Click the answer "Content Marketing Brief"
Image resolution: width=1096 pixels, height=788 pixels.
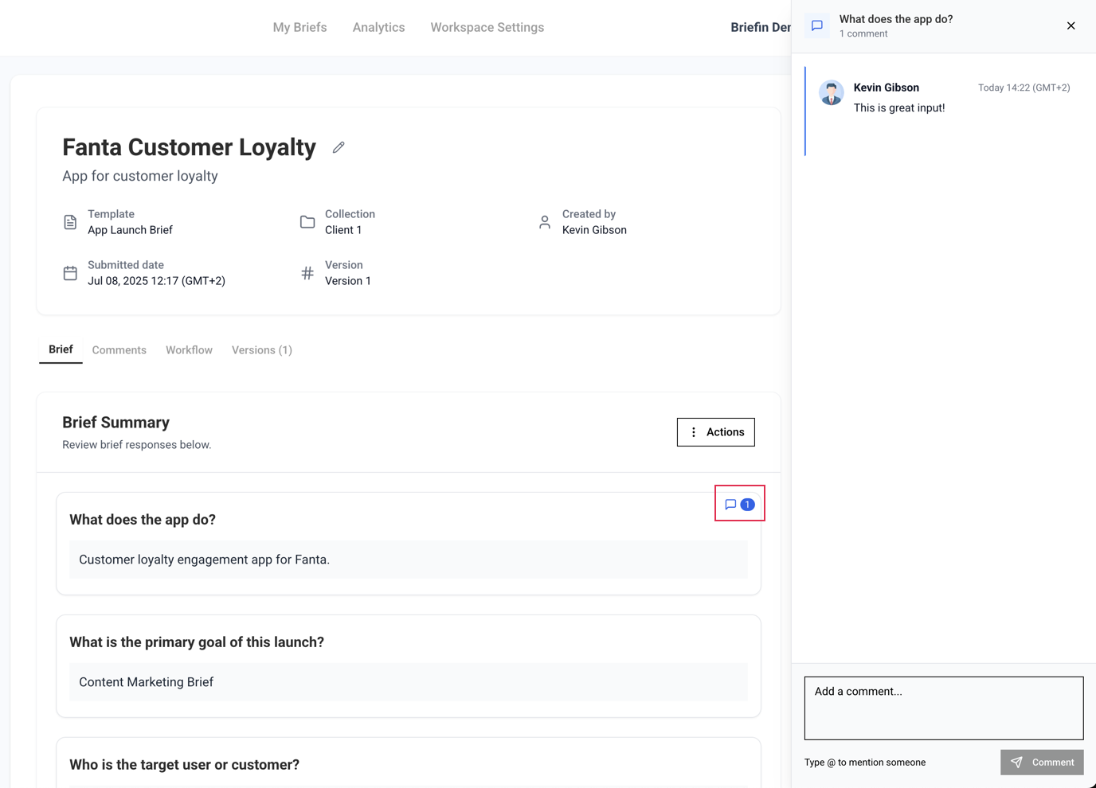[x=409, y=682]
